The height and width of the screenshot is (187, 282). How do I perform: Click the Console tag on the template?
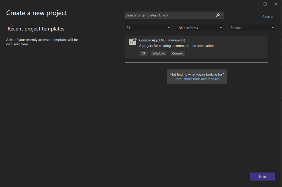click(x=178, y=53)
